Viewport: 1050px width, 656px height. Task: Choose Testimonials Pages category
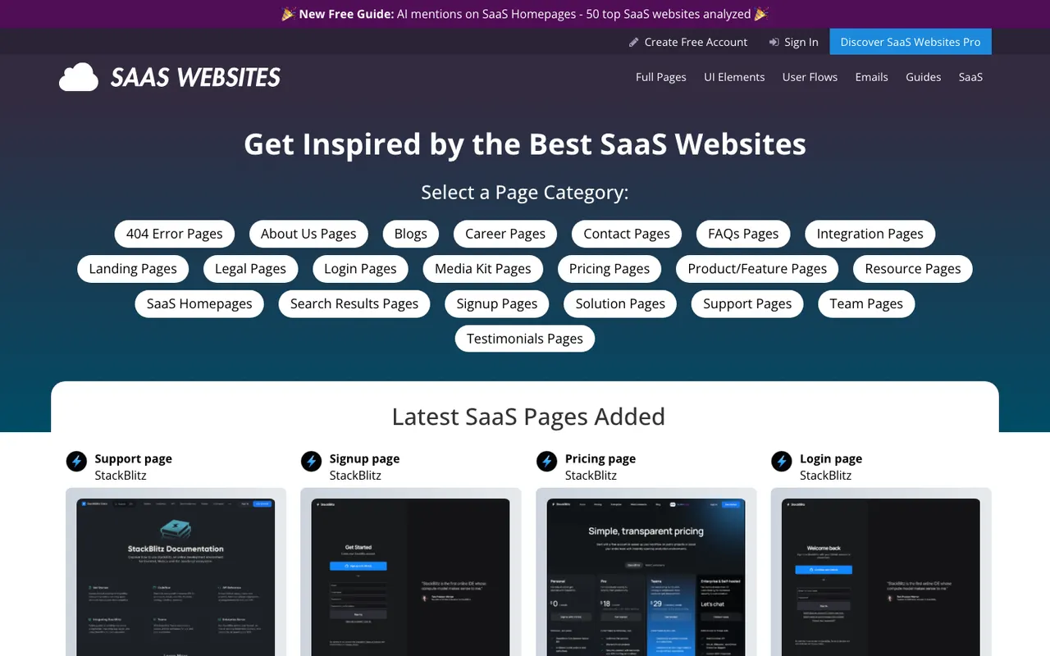[525, 339]
